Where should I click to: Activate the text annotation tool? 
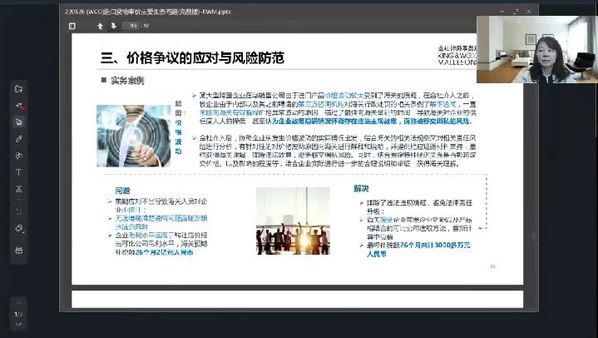pos(18,171)
